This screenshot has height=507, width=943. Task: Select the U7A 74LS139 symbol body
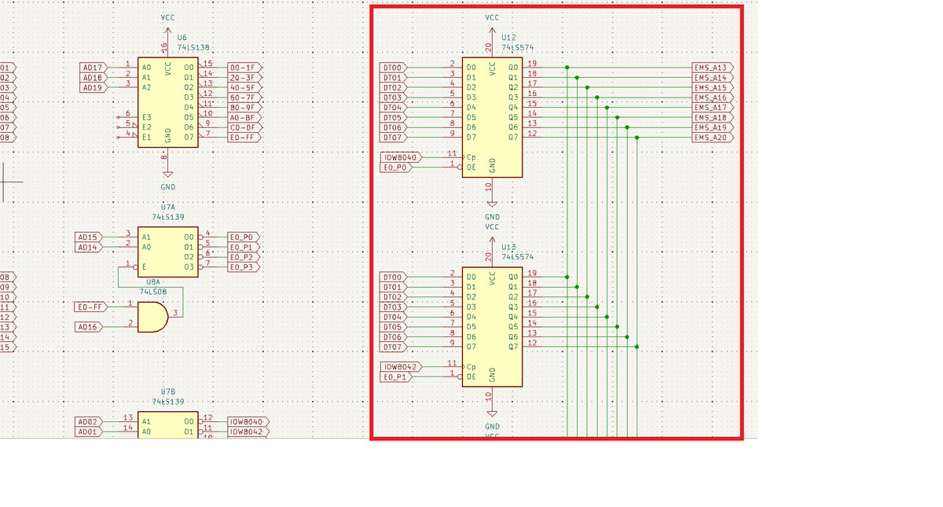click(x=167, y=252)
